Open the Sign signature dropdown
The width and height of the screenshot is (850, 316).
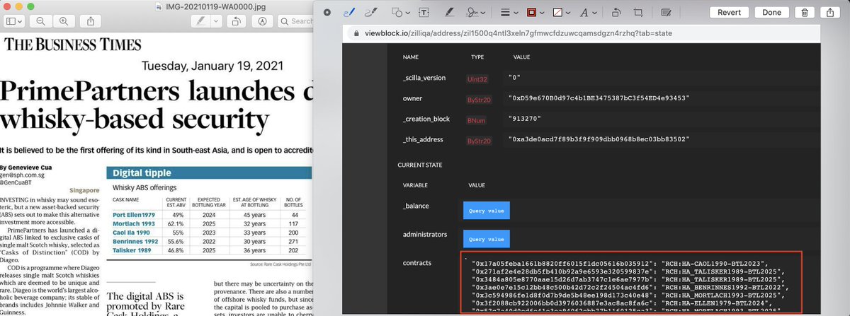(x=475, y=12)
